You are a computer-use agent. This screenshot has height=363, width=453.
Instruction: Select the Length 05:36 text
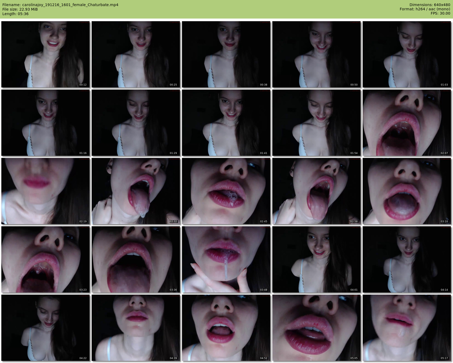pyautogui.click(x=15, y=14)
